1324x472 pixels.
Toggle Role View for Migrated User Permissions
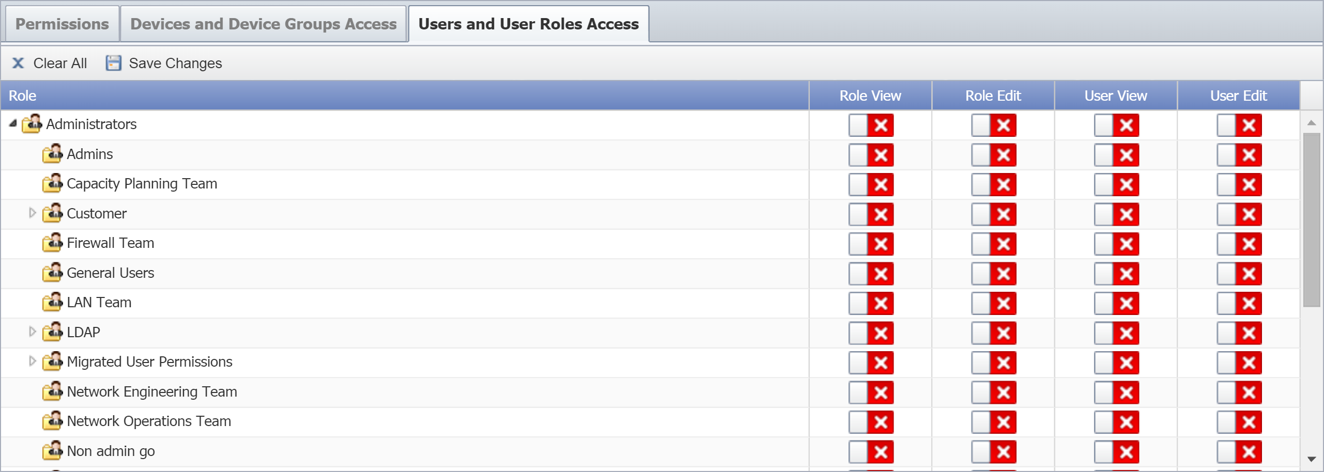(x=871, y=363)
